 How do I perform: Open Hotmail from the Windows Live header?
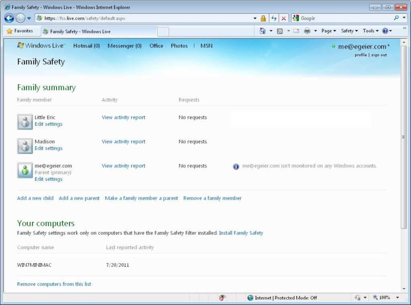coord(86,46)
